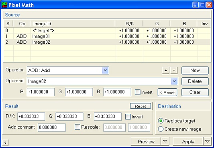Click the source B value field
Screen dimensions: 214x148
click(117, 92)
